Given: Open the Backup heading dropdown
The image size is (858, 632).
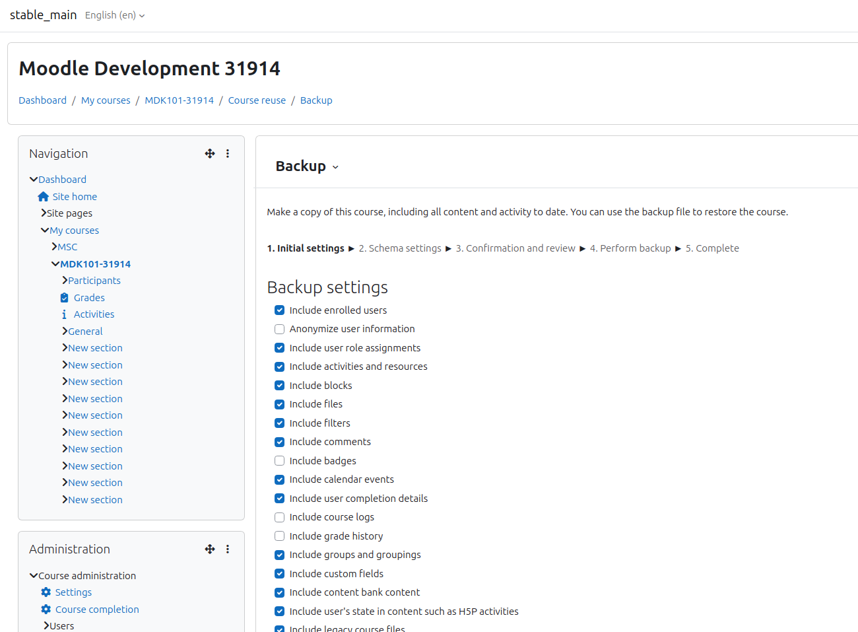Looking at the screenshot, I should pyautogui.click(x=307, y=166).
